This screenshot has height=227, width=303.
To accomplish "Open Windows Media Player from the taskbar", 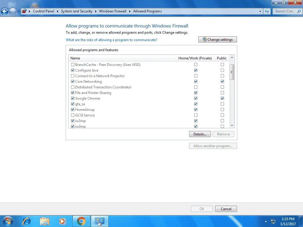I will point(62,221).
